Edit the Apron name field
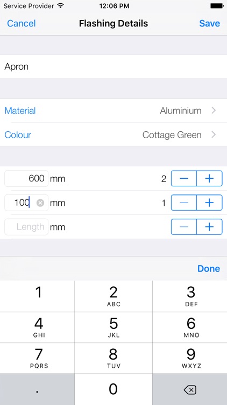Image resolution: width=227 pixels, height=405 pixels. coord(113,66)
